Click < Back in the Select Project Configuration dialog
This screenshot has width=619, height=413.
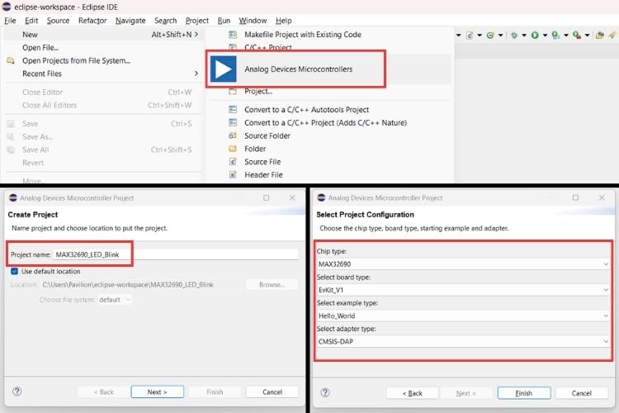click(412, 393)
